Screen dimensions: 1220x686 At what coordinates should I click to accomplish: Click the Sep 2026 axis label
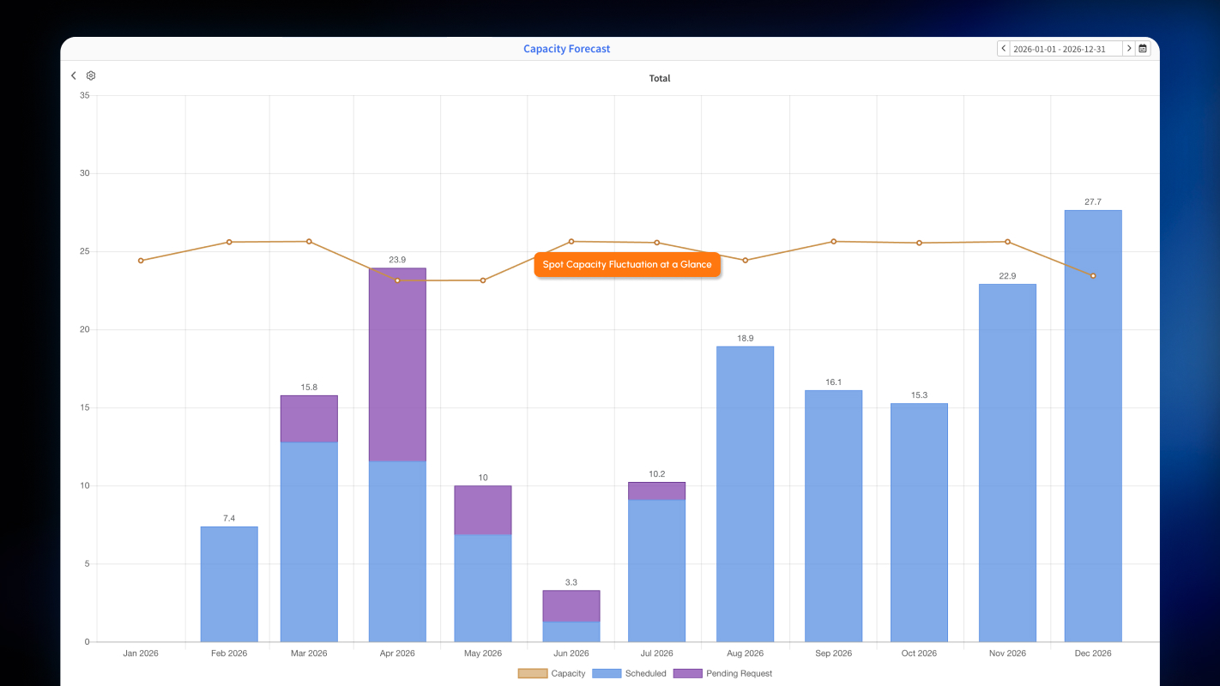tap(833, 653)
